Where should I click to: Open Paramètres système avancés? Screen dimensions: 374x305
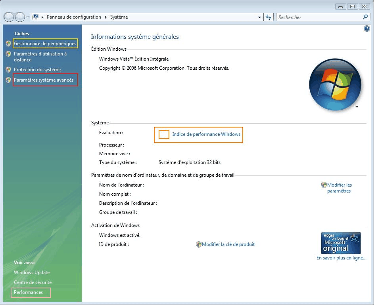pos(44,80)
